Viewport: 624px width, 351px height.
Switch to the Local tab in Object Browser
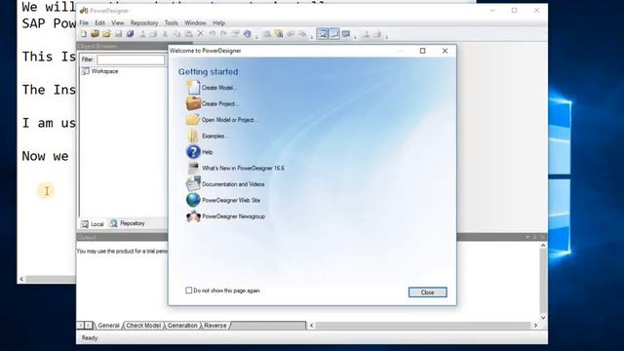[93, 224]
